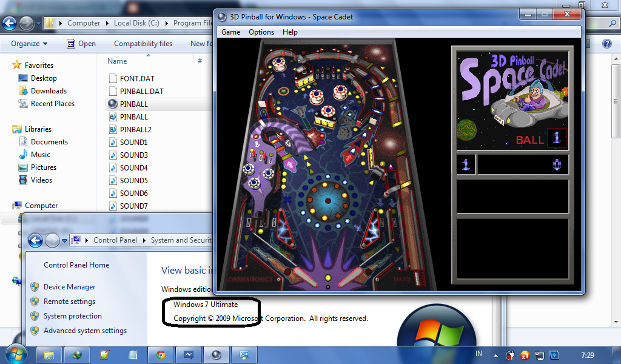
Task: Click the Organize dropdown in Explorer
Action: (x=29, y=44)
